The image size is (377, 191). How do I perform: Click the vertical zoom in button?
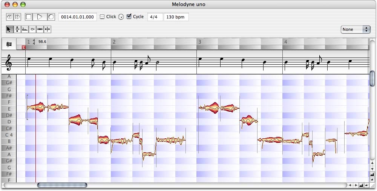pyautogui.click(x=372, y=174)
